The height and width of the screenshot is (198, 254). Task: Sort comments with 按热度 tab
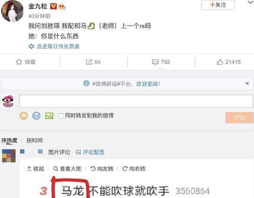9,140
